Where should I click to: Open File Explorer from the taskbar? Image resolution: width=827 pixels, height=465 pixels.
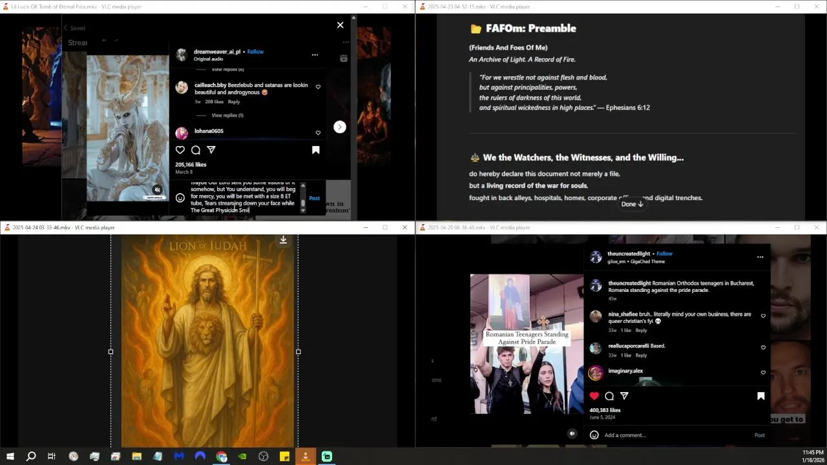[x=137, y=457]
